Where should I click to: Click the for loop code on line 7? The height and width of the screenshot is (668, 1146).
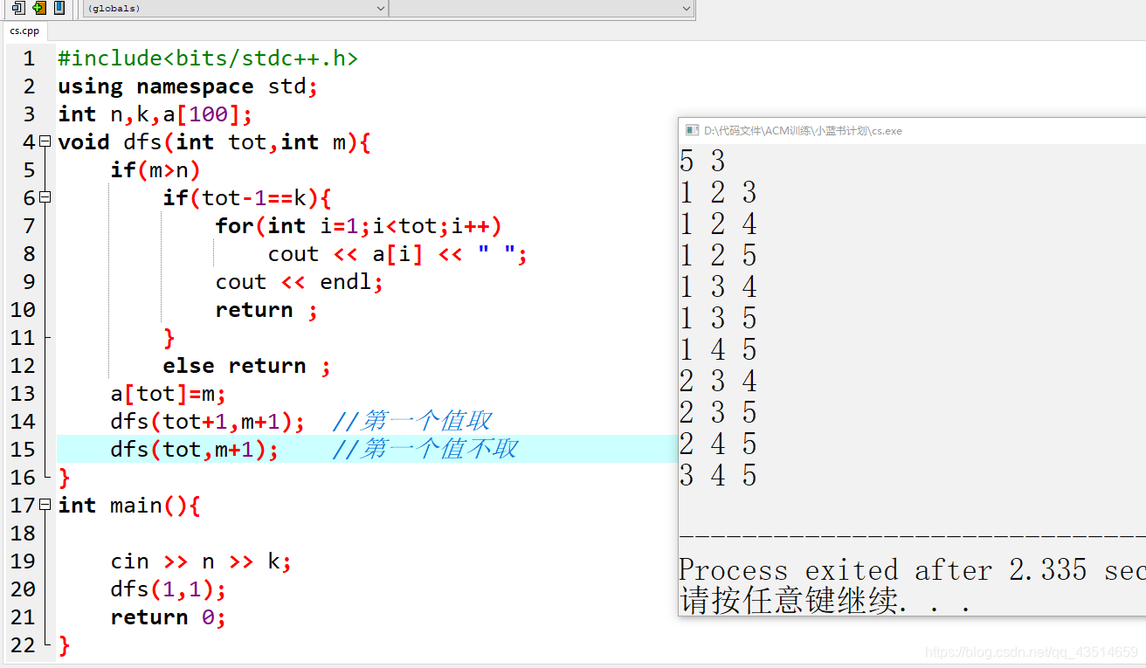359,226
